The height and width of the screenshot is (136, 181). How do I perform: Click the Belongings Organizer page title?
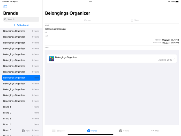[x=67, y=13]
